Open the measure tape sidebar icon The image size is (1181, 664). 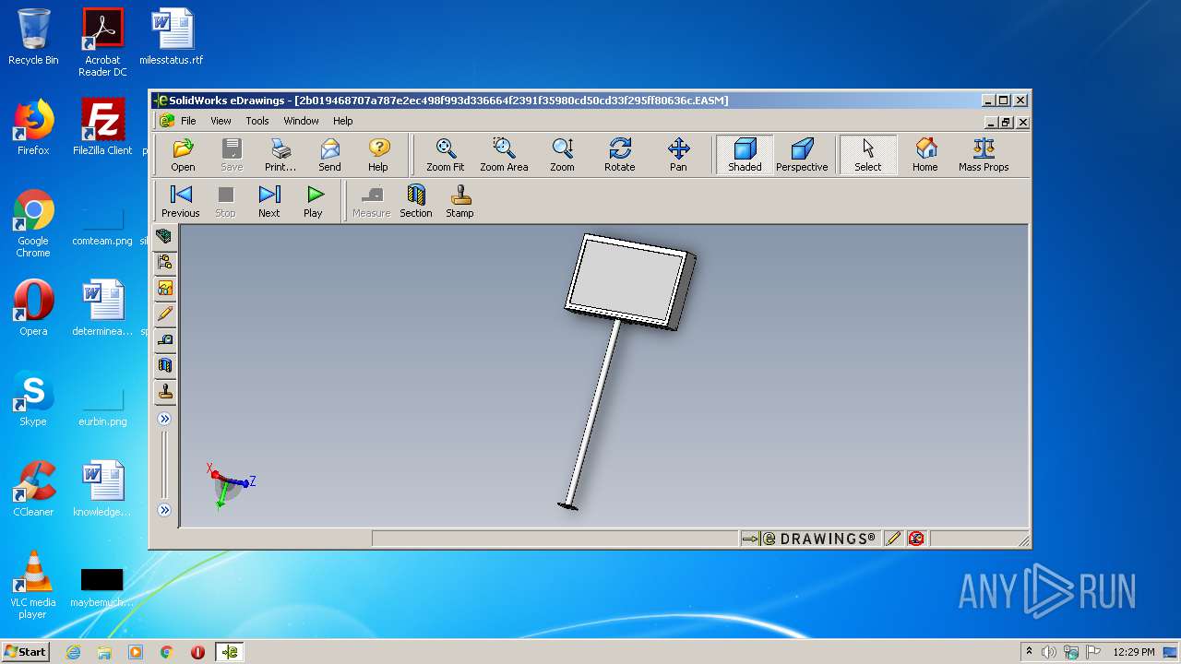tap(164, 340)
